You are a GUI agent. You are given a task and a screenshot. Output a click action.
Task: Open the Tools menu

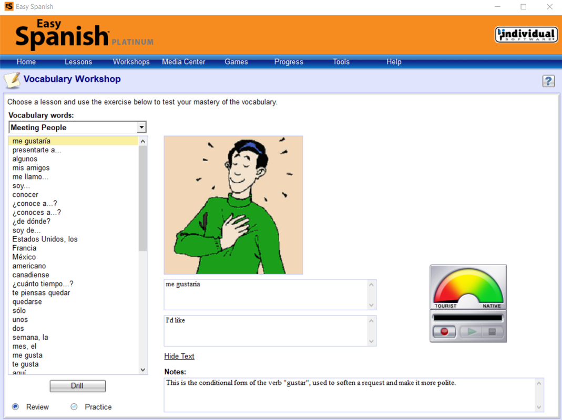pos(341,61)
